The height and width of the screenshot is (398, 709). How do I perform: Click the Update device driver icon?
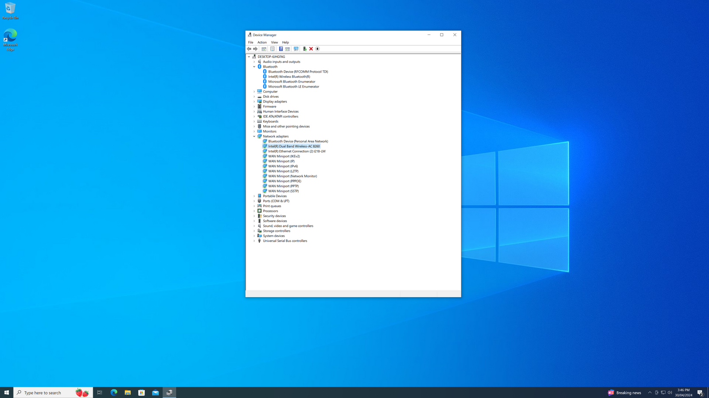pos(305,49)
